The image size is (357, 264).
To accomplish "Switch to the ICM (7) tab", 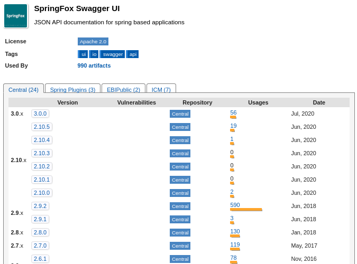I will tap(161, 90).
